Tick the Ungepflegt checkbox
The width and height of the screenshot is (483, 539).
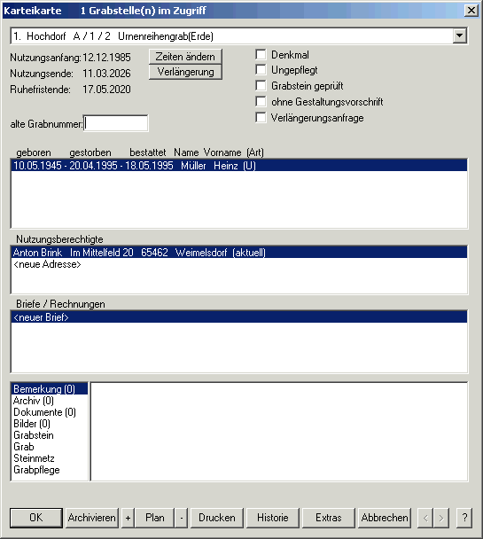point(261,70)
